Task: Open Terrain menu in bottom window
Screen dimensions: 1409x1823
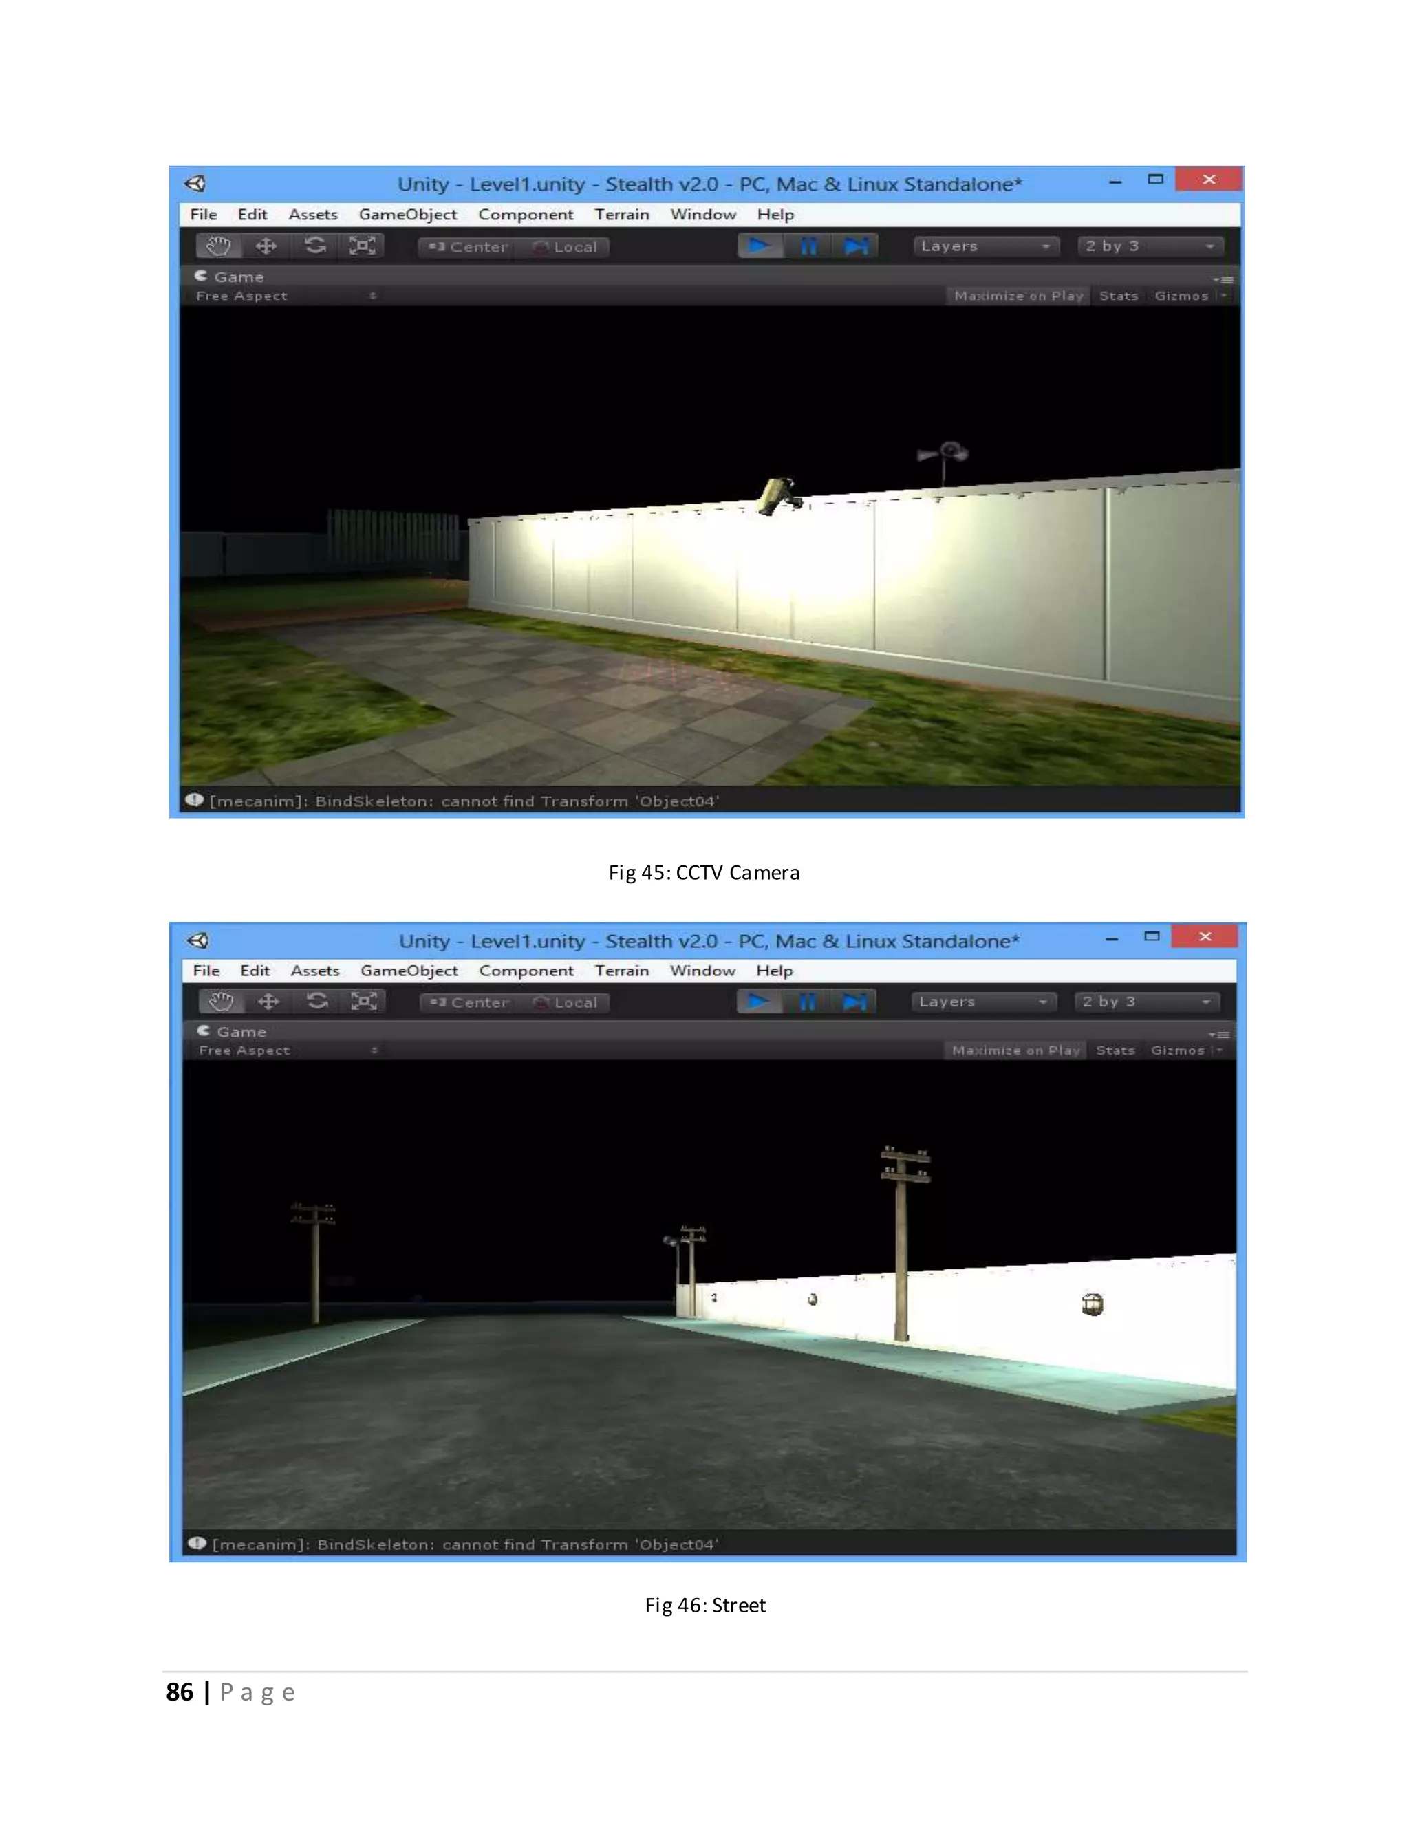Action: click(x=621, y=971)
